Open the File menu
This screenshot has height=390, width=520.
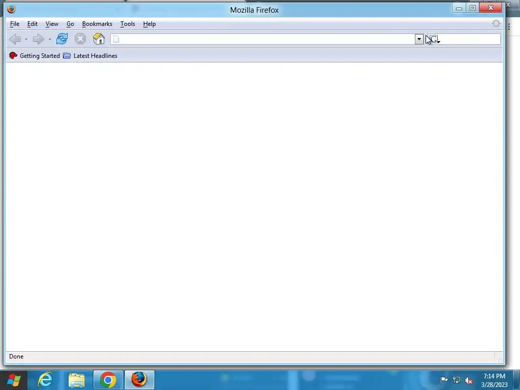pyautogui.click(x=15, y=24)
